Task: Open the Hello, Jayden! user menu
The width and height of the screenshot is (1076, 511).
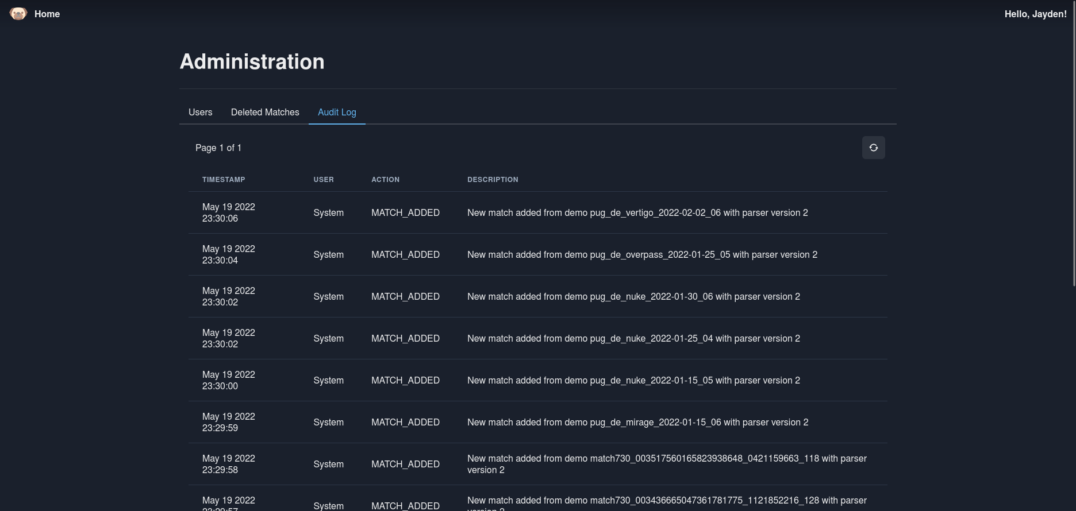Action: [1035, 14]
